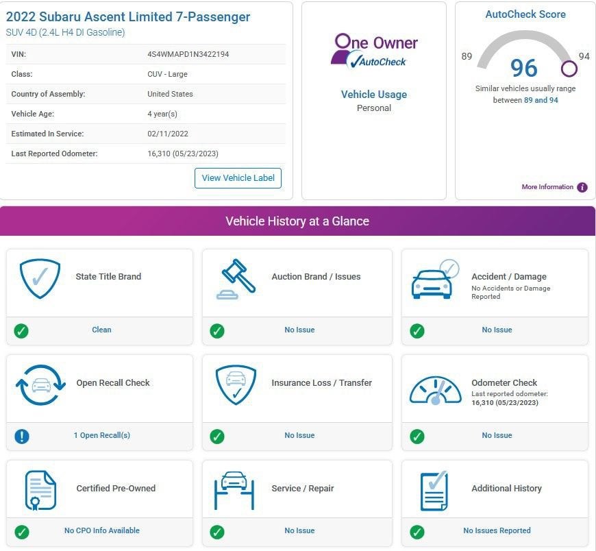Click No Accidents or Damage Reported text

click(511, 293)
